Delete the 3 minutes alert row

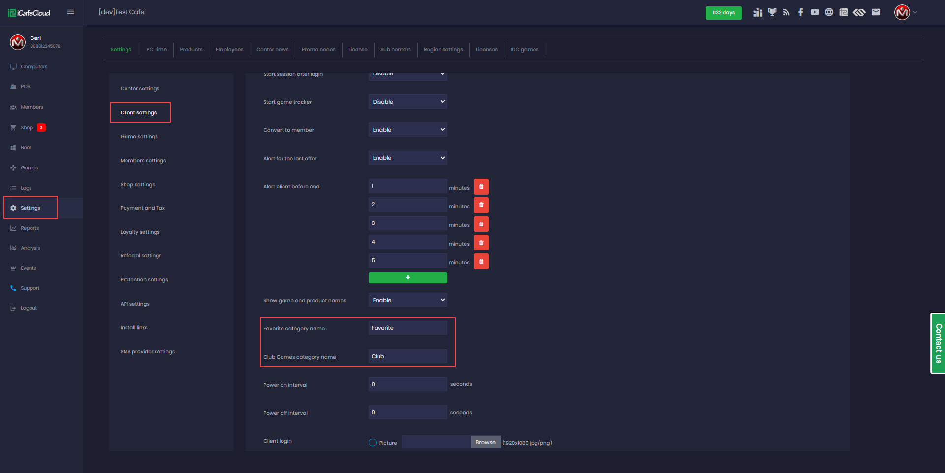[x=481, y=224]
